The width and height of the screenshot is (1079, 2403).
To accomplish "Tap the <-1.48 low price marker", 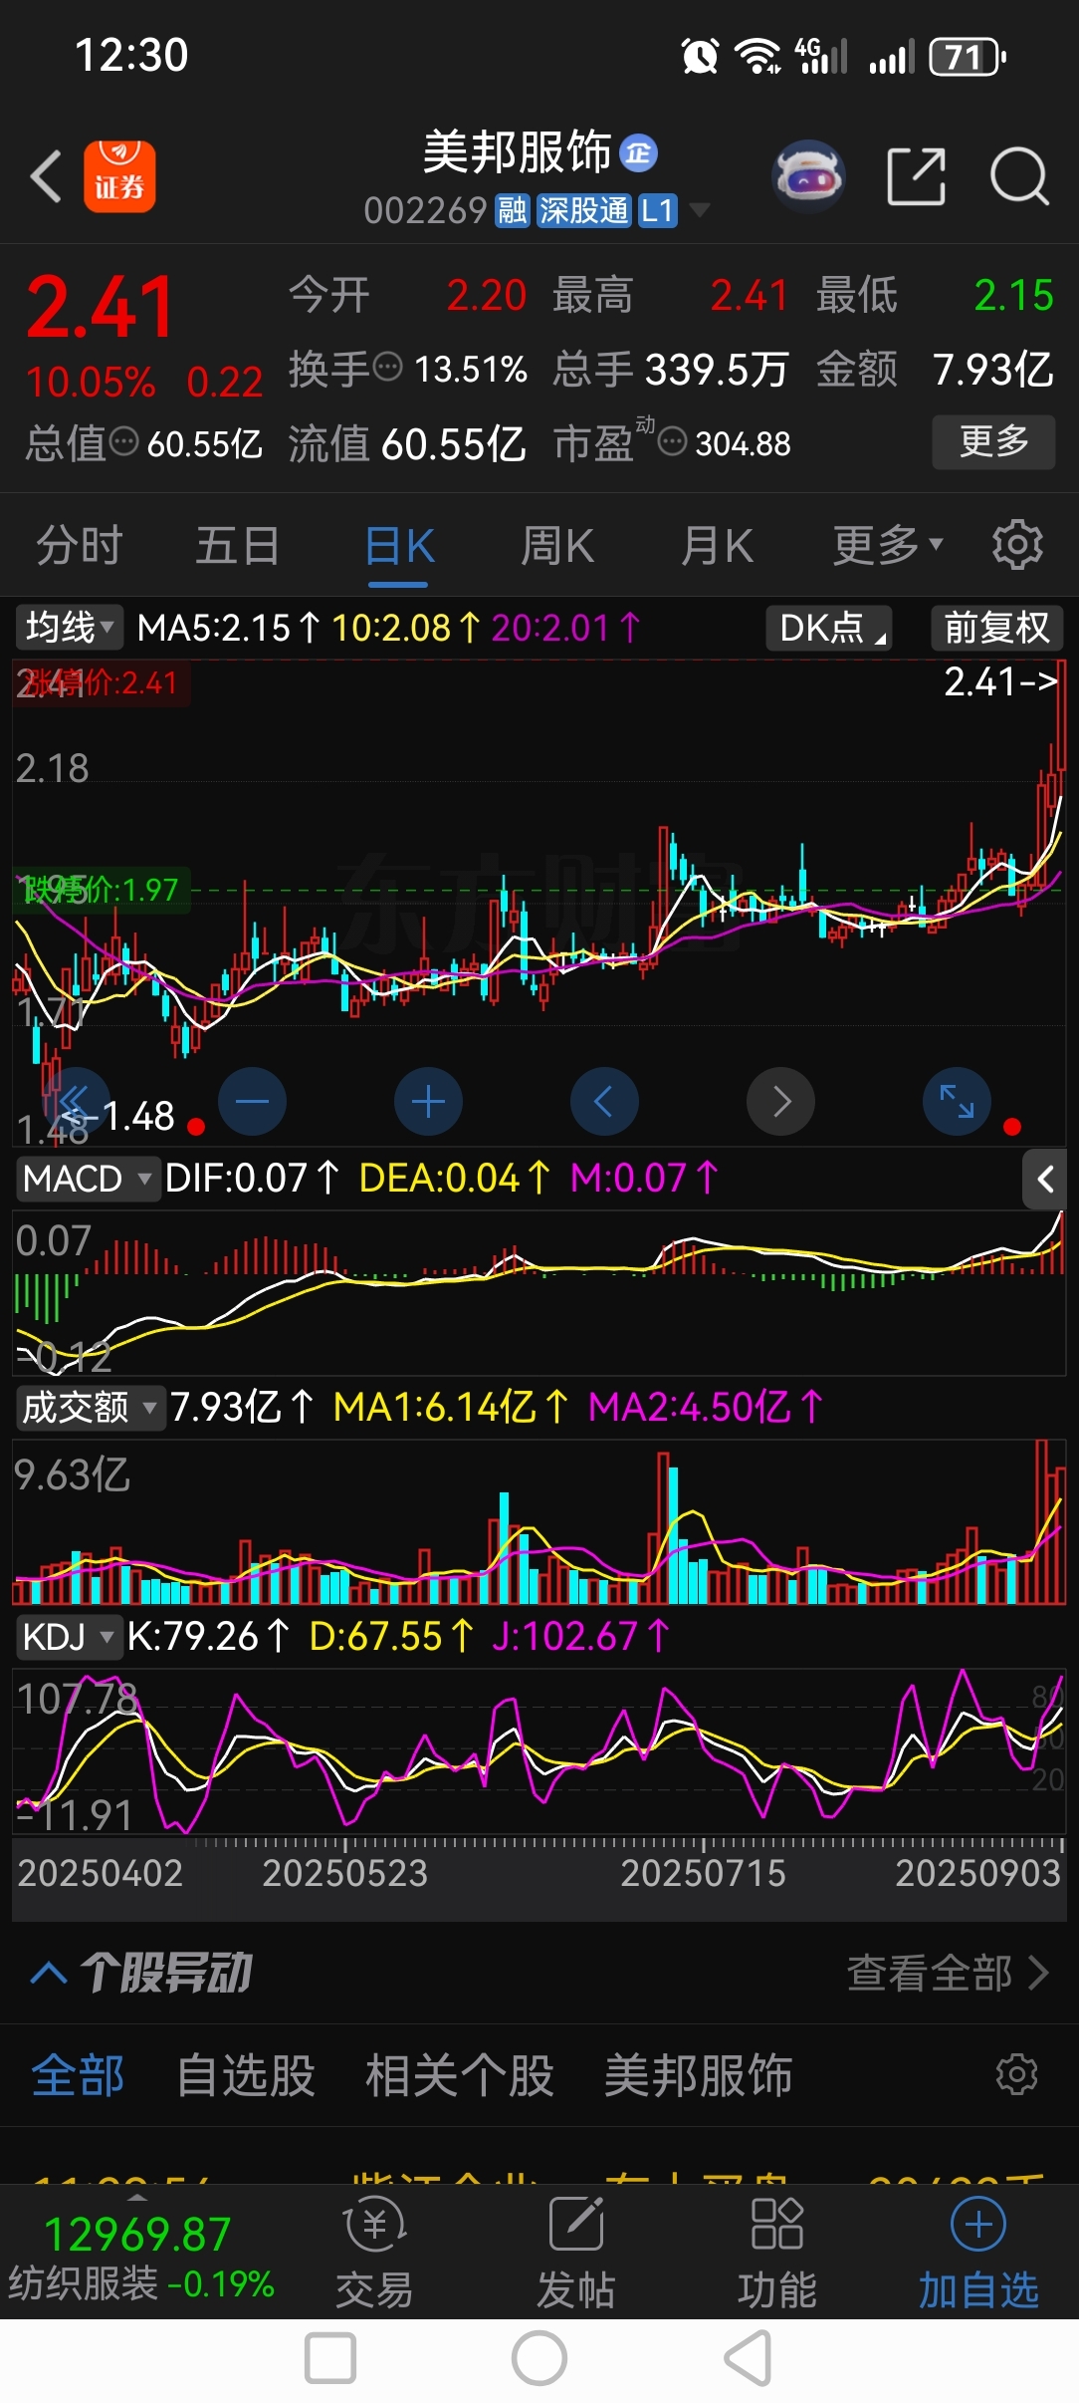I will (117, 1116).
